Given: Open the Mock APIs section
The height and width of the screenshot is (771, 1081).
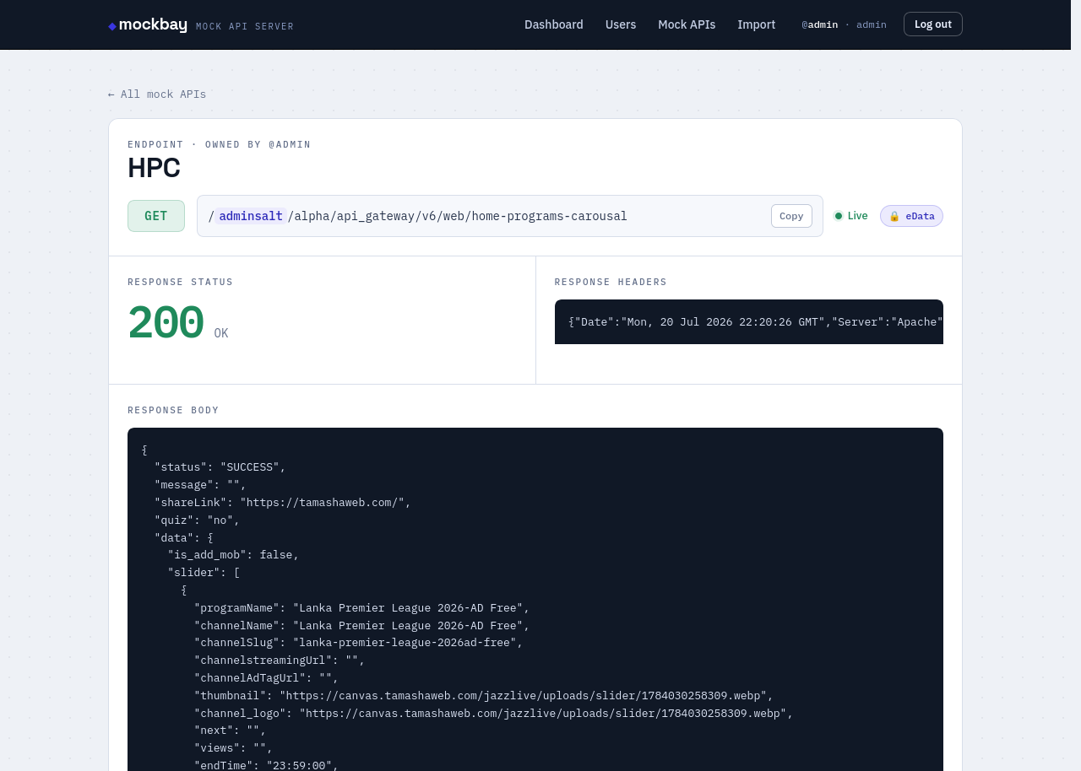Looking at the screenshot, I should pyautogui.click(x=687, y=24).
